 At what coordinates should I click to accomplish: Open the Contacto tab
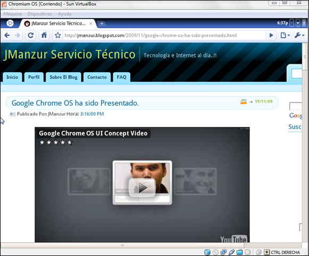pos(97,77)
